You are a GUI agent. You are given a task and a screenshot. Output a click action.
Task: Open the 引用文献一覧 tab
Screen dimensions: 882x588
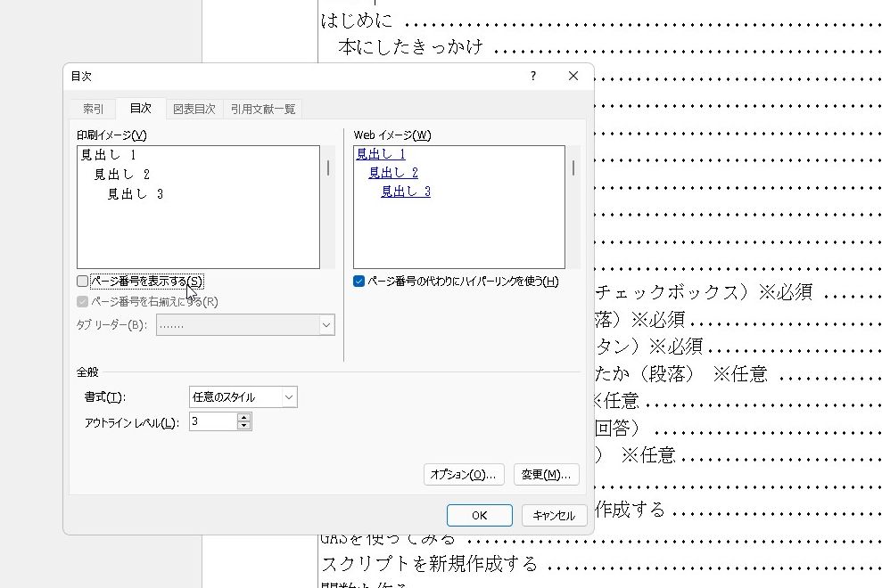262,109
